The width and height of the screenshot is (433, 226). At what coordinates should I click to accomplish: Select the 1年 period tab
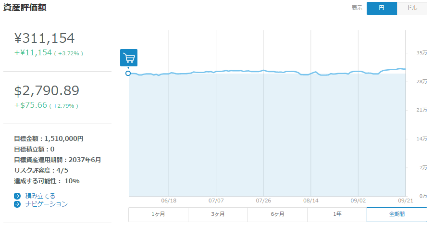coord(337,214)
